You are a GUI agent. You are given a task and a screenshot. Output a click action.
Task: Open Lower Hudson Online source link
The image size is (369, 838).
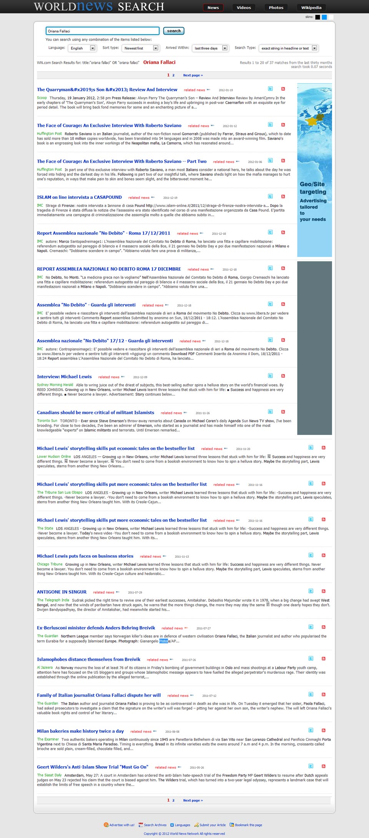[54, 456]
